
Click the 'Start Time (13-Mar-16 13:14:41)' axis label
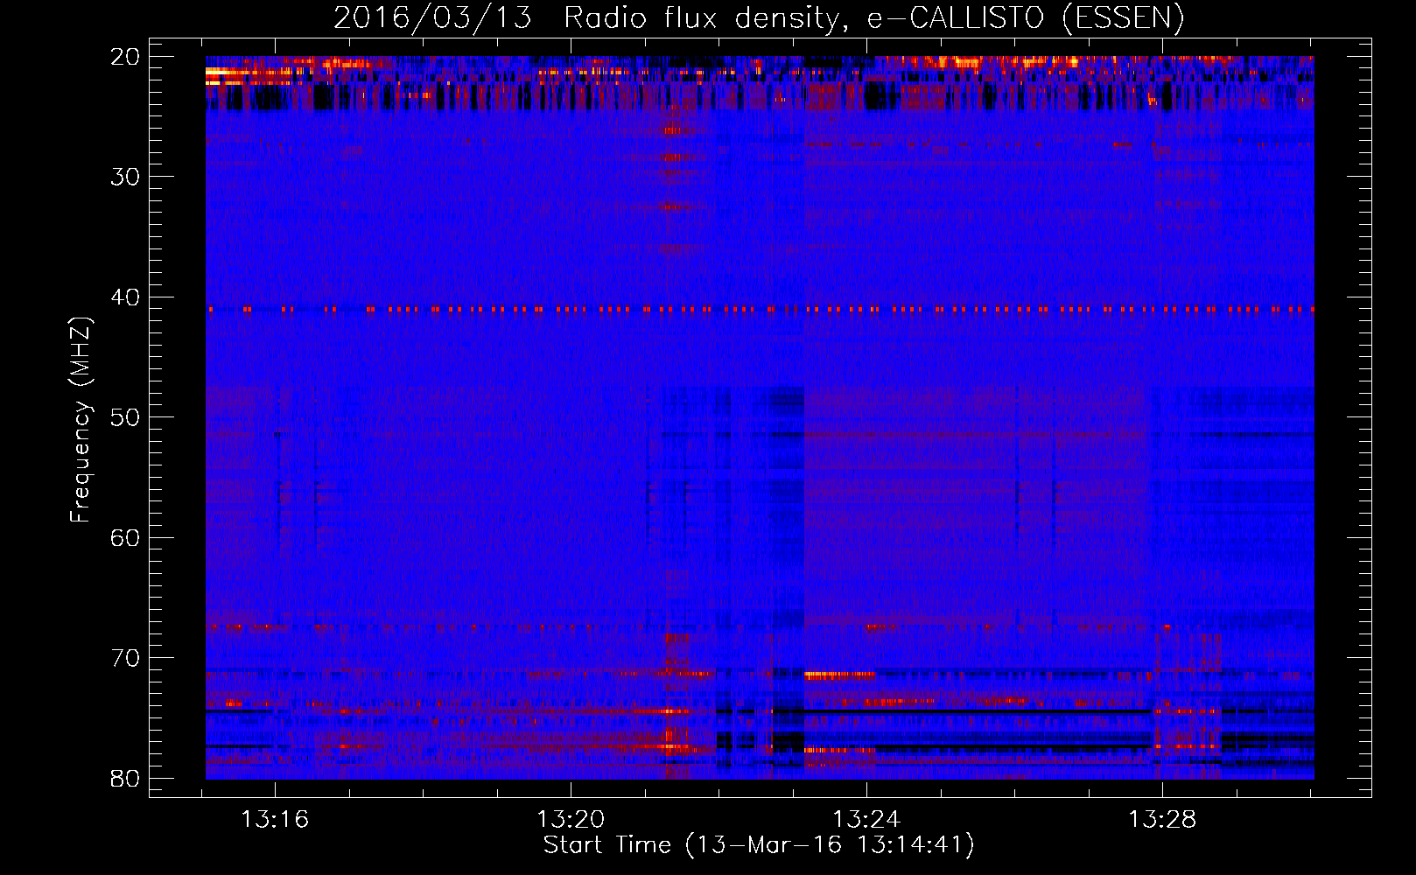[x=759, y=845]
